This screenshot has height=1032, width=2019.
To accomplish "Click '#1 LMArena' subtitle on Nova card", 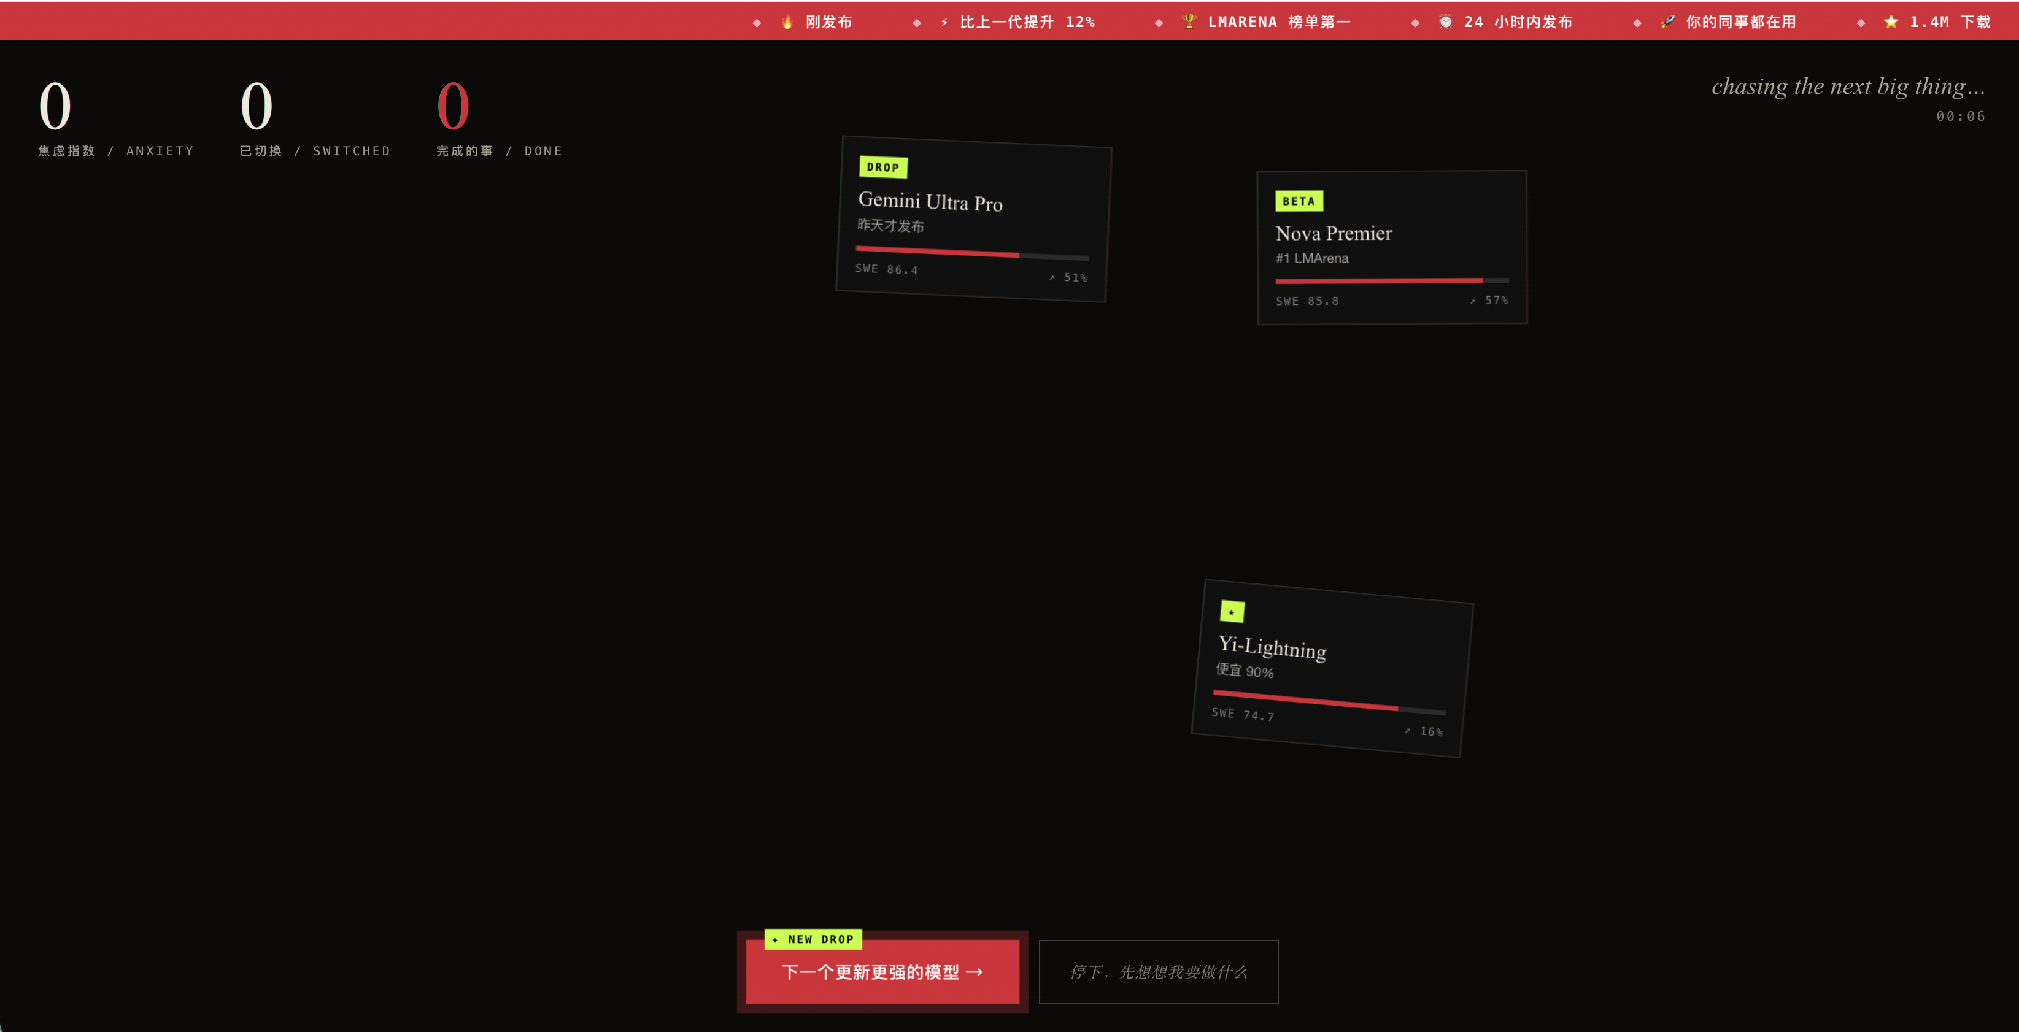I will pos(1312,258).
